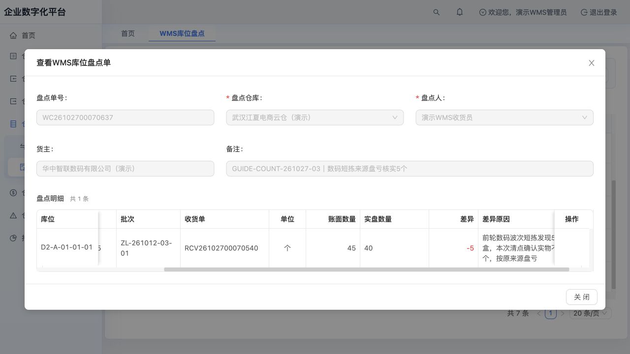This screenshot has height=354, width=630.
Task: Go to next page arrow in pagination
Action: (563, 313)
